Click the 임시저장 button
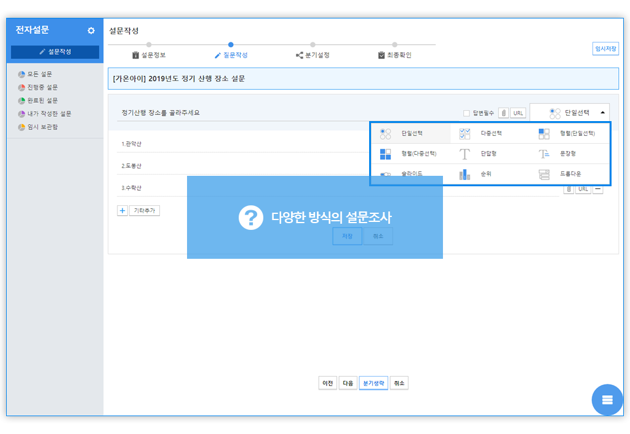This screenshot has height=434, width=630. coord(605,49)
